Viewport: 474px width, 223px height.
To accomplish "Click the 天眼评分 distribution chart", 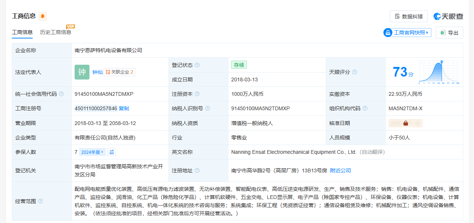I will click(438, 72).
